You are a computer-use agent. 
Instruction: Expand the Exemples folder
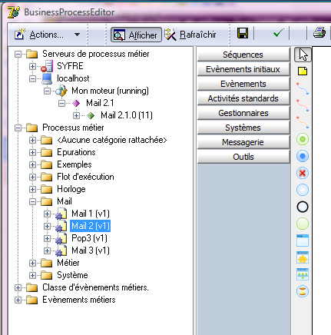[x=32, y=164]
